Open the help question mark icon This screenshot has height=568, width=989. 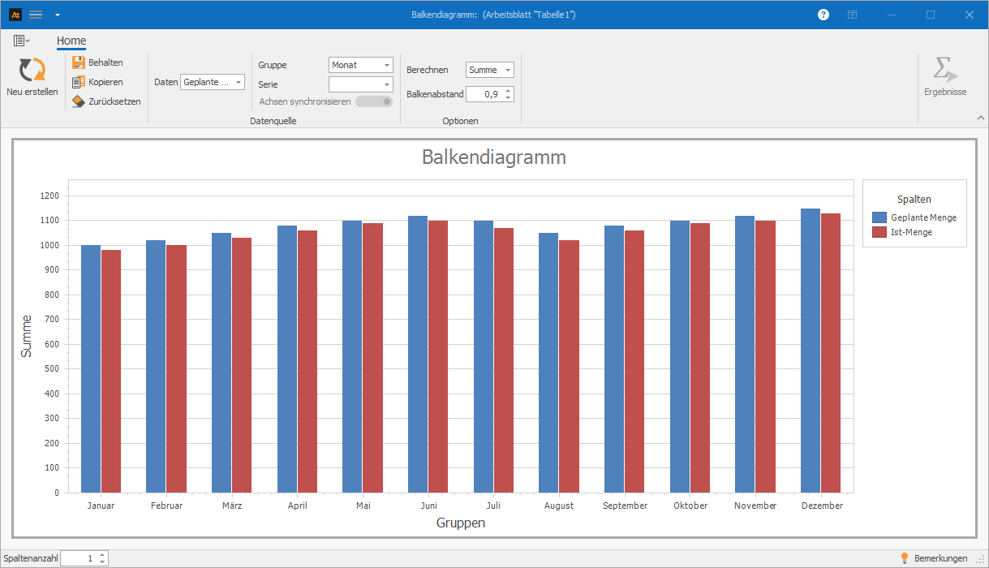click(823, 15)
